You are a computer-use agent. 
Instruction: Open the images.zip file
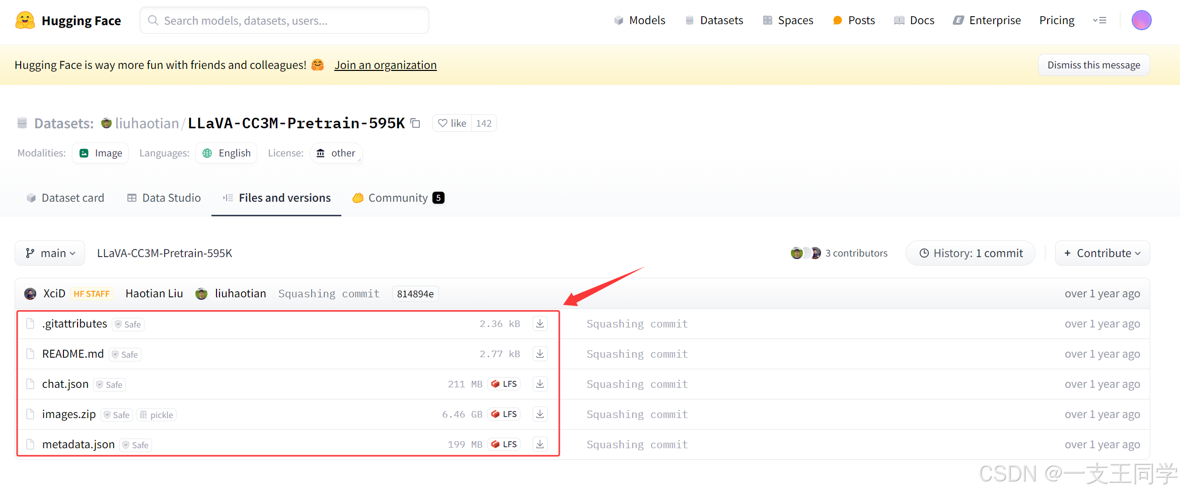(69, 414)
